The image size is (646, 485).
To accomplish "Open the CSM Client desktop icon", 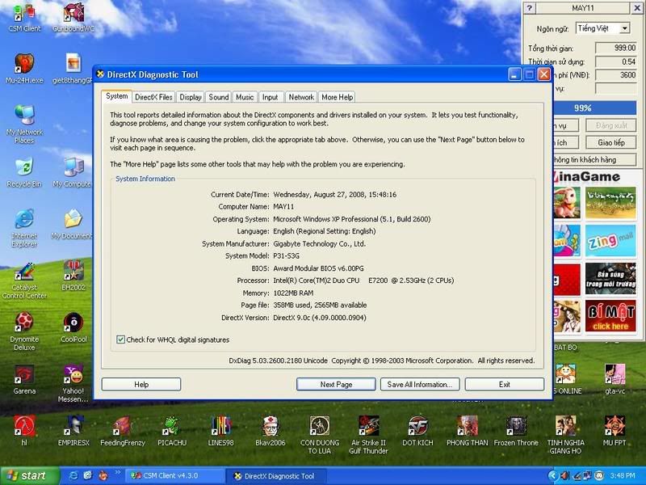I will pyautogui.click(x=24, y=18).
